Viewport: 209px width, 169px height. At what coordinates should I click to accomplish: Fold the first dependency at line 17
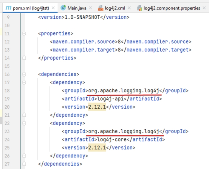click(24, 83)
